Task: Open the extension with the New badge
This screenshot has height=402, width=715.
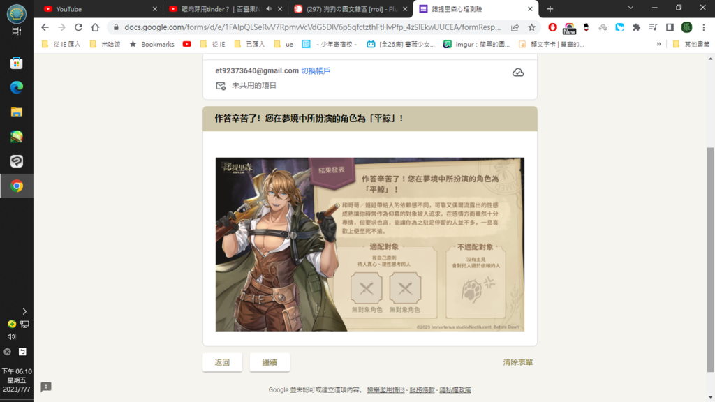Action: [x=569, y=28]
